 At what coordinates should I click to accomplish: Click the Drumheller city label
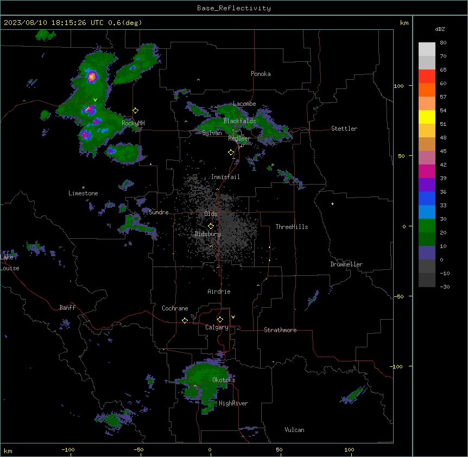coord(346,264)
